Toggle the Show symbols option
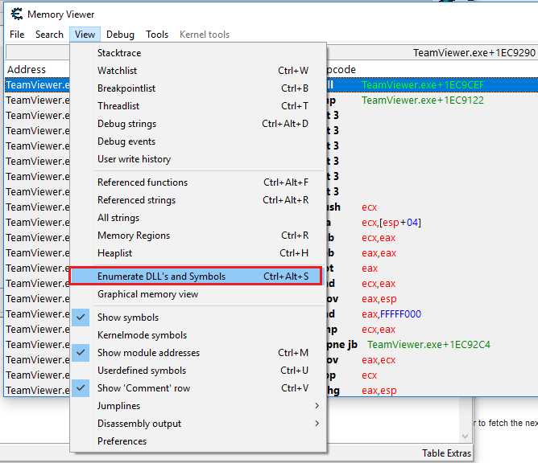 click(198, 318)
